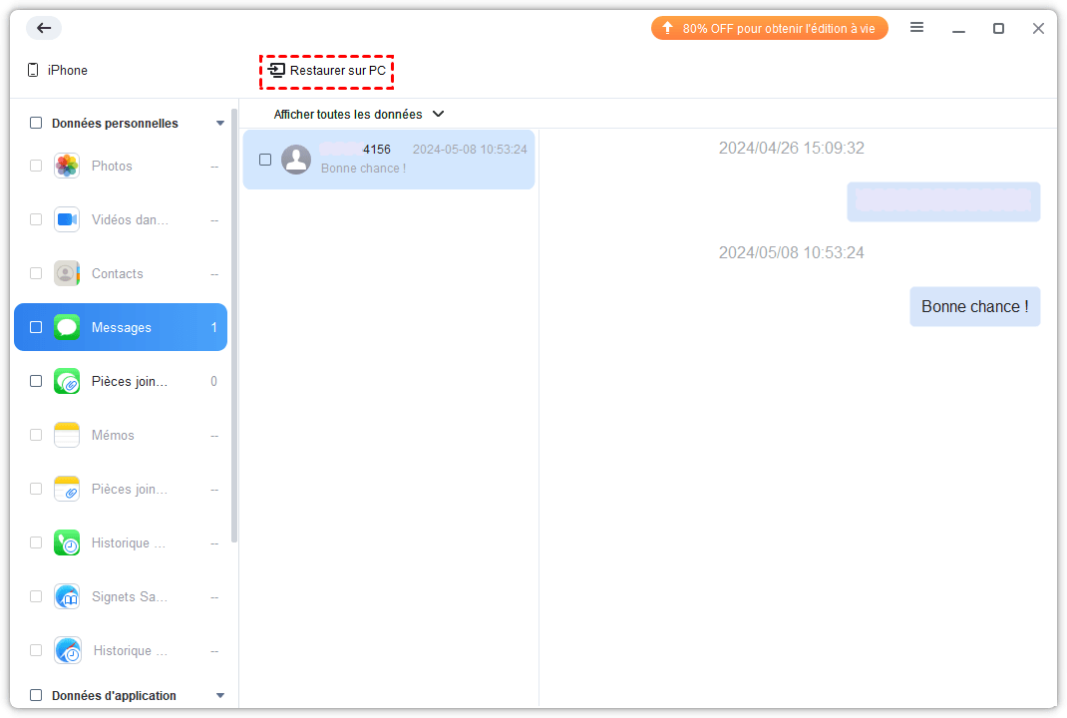
Task: Expand the Données d'application section arrow
Action: coord(220,696)
